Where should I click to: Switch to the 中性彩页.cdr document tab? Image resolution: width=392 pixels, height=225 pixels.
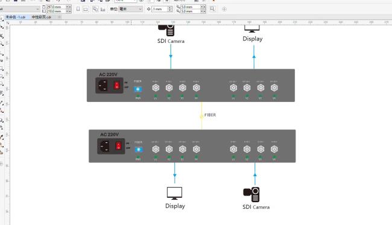42,17
